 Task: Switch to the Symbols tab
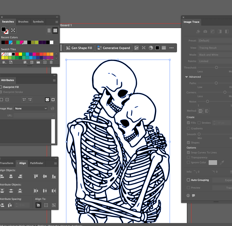[x=38, y=22]
